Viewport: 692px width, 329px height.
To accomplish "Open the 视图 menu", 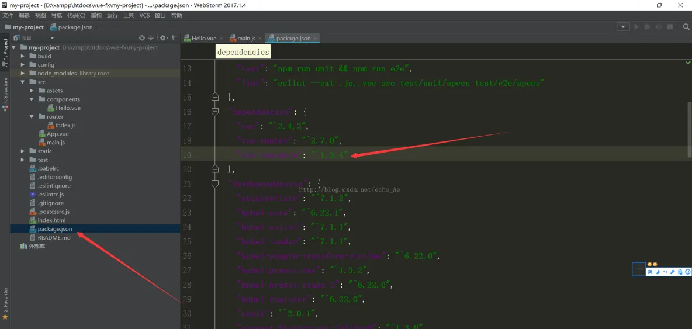I will (x=40, y=15).
